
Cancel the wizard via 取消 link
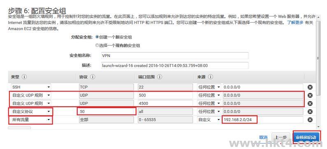point(263,138)
